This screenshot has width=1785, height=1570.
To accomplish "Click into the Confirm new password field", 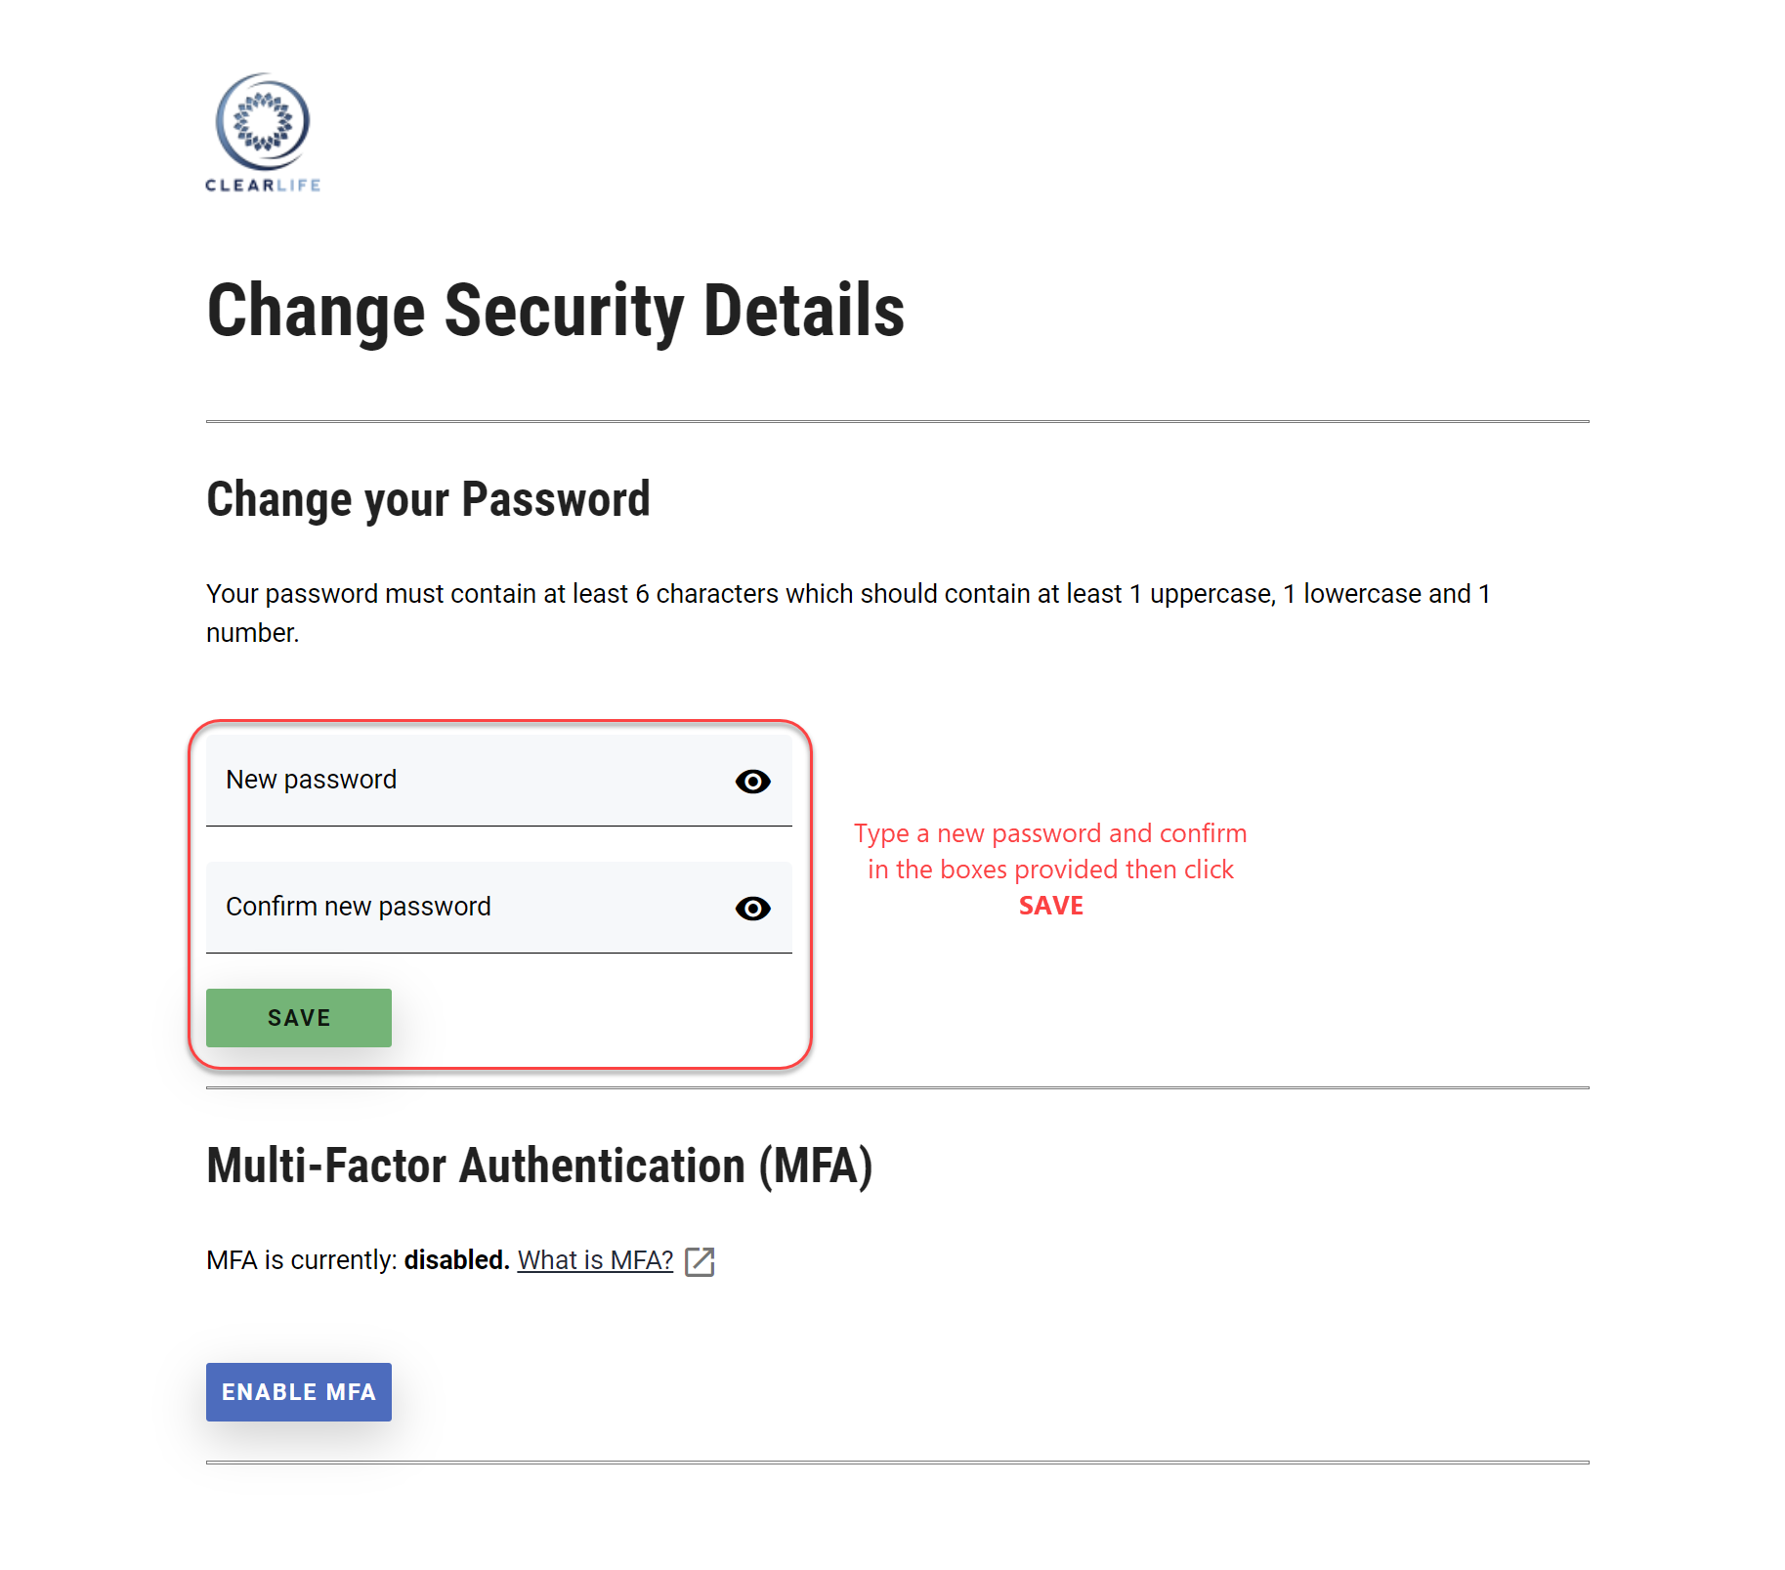I will click(469, 908).
